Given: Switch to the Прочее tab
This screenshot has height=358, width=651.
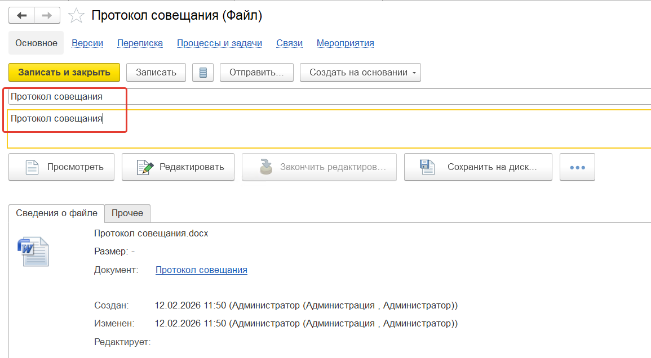Looking at the screenshot, I should pyautogui.click(x=127, y=213).
